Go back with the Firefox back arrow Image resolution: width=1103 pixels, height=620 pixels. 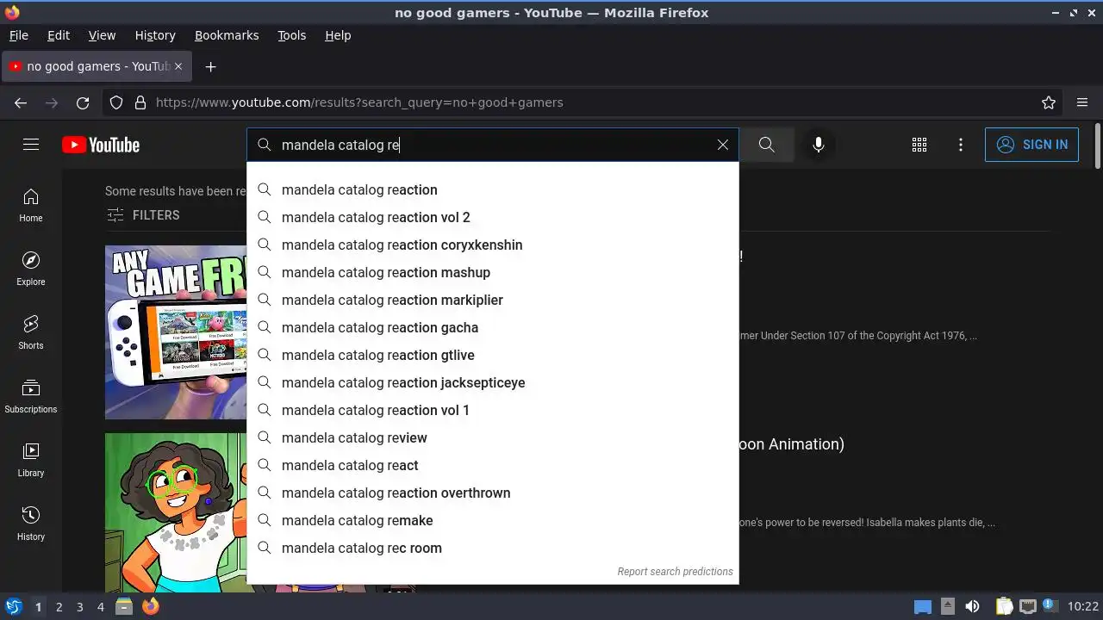pyautogui.click(x=21, y=102)
